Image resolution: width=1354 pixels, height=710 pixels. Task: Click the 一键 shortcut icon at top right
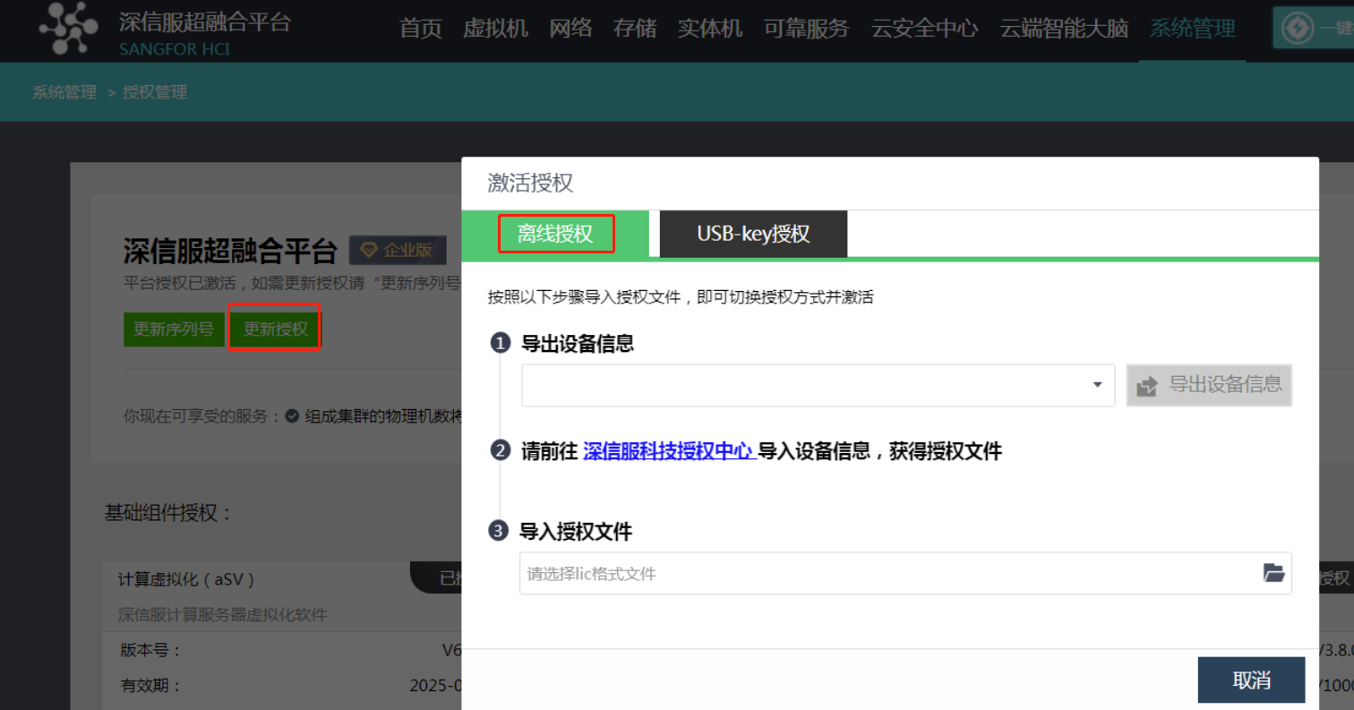pyautogui.click(x=1295, y=29)
